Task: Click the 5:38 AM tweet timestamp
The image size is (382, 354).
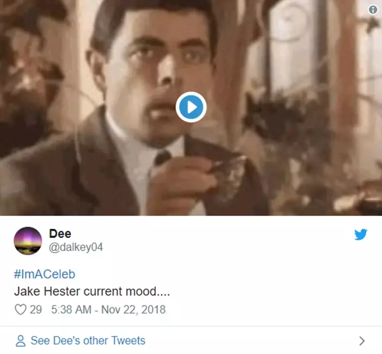Action: [x=72, y=310]
